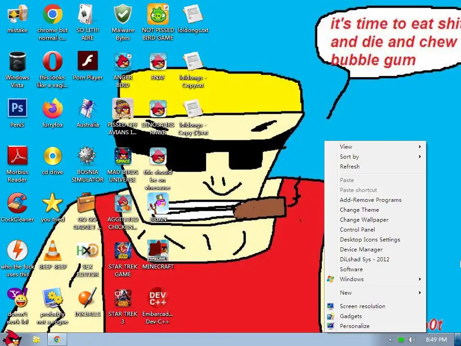Open the 'PISSED OFF AVIANS' Seasons icon

[122, 108]
